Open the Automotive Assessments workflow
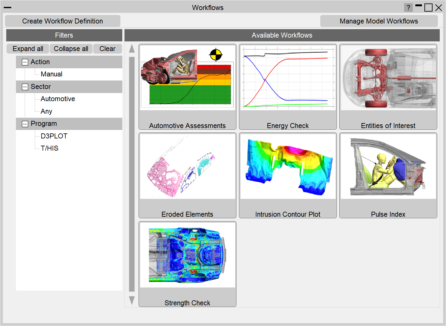This screenshot has width=446, height=326. (187, 87)
